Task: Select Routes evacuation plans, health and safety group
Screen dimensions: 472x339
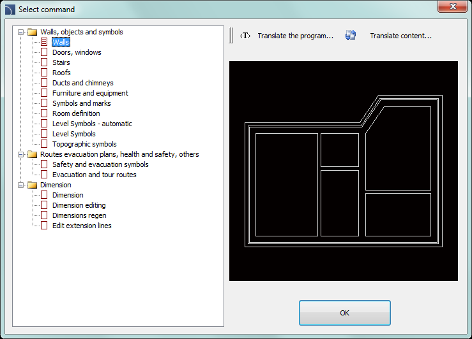Action: coord(119,154)
